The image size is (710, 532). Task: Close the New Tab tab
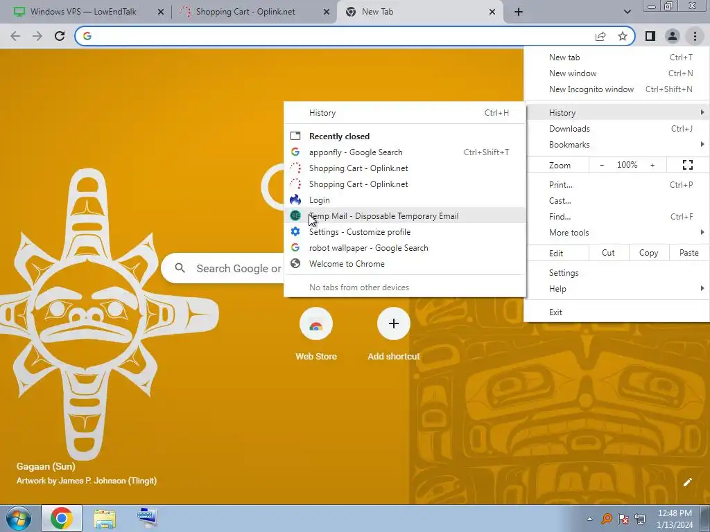(x=492, y=12)
